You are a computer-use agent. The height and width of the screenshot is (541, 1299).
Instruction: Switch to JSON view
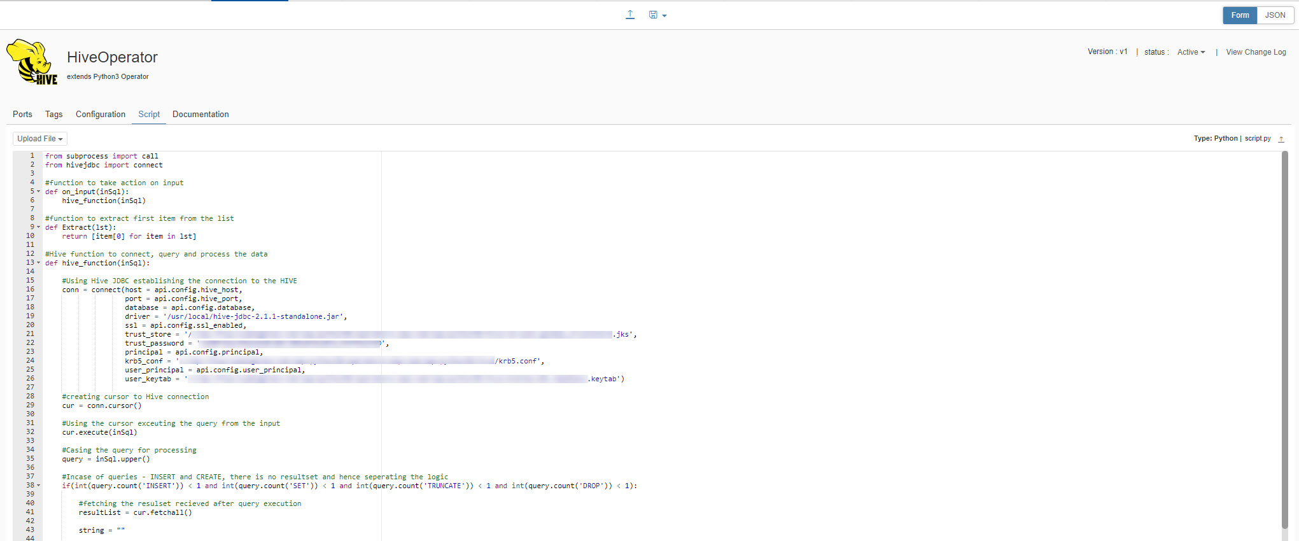[x=1275, y=15]
